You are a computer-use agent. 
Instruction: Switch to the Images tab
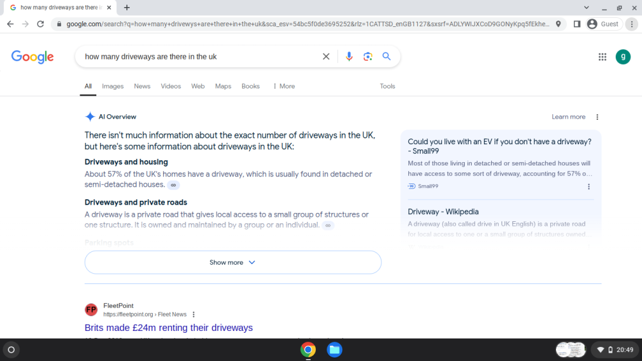(112, 87)
